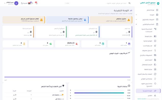Select لوحة التحكم menu item
The width and height of the screenshot is (162, 100).
point(148,10)
